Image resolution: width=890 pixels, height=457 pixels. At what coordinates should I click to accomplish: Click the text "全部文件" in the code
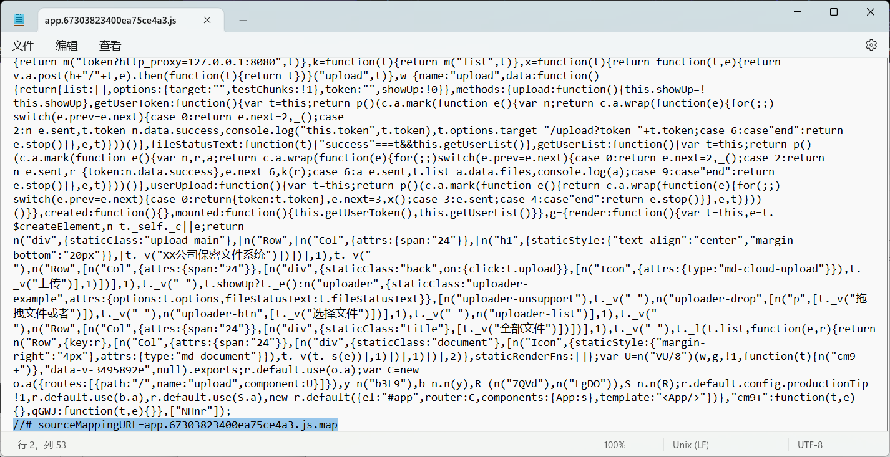coord(522,328)
